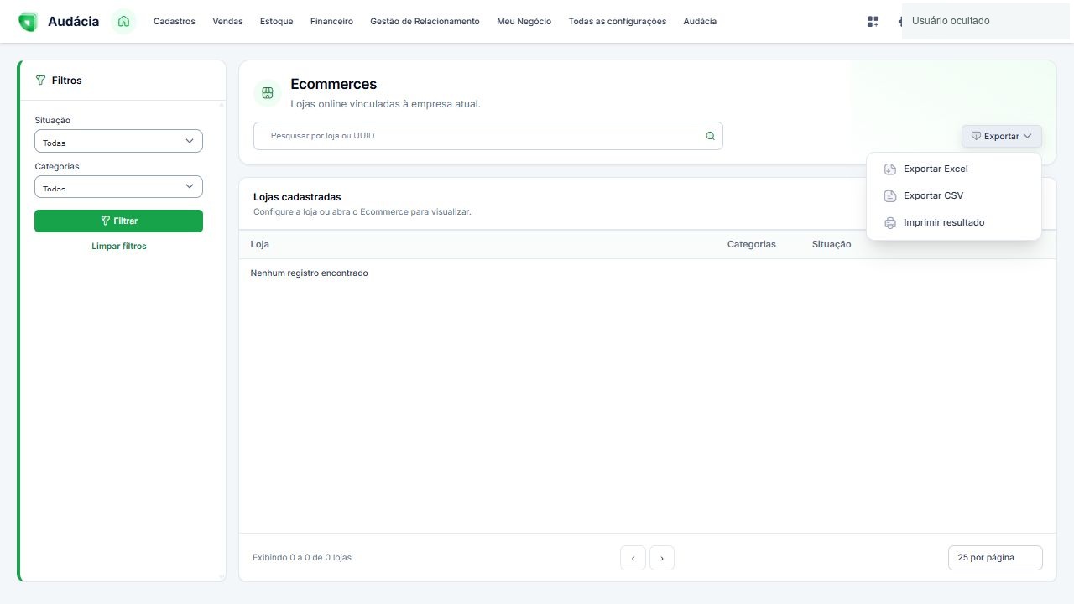Open the Vendas menu
Screen dimensions: 1074x604
[x=227, y=22]
